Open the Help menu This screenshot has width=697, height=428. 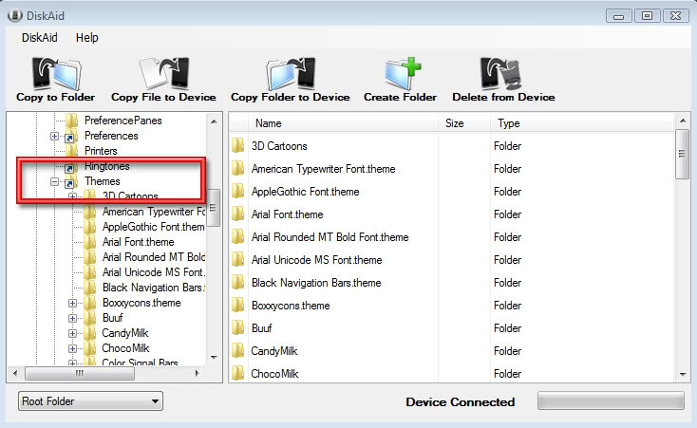pos(87,38)
